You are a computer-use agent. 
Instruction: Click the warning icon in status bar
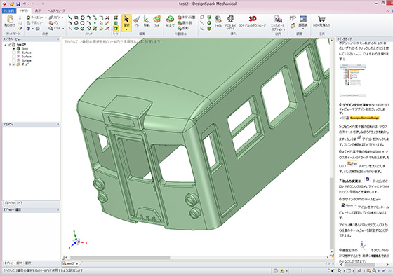[282, 270]
